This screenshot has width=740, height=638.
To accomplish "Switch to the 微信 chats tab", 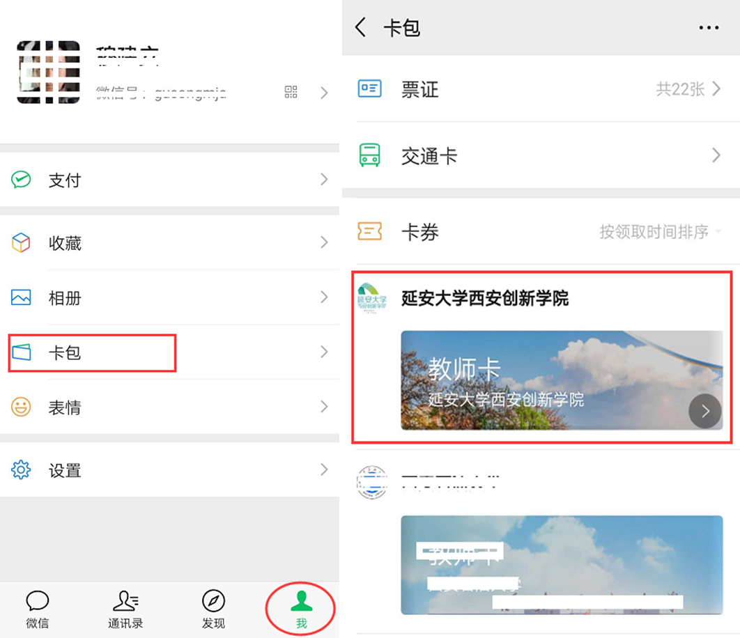I will (38, 609).
